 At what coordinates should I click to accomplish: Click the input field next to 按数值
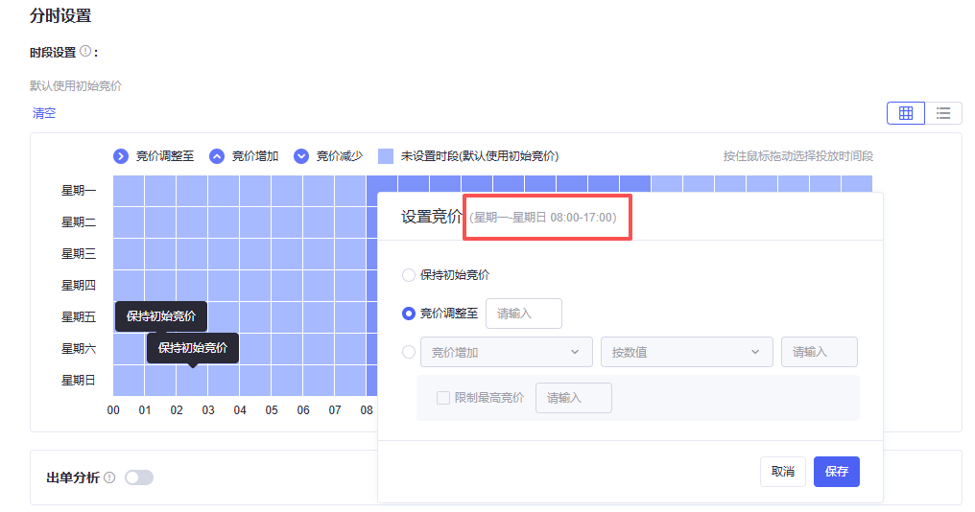[819, 352]
